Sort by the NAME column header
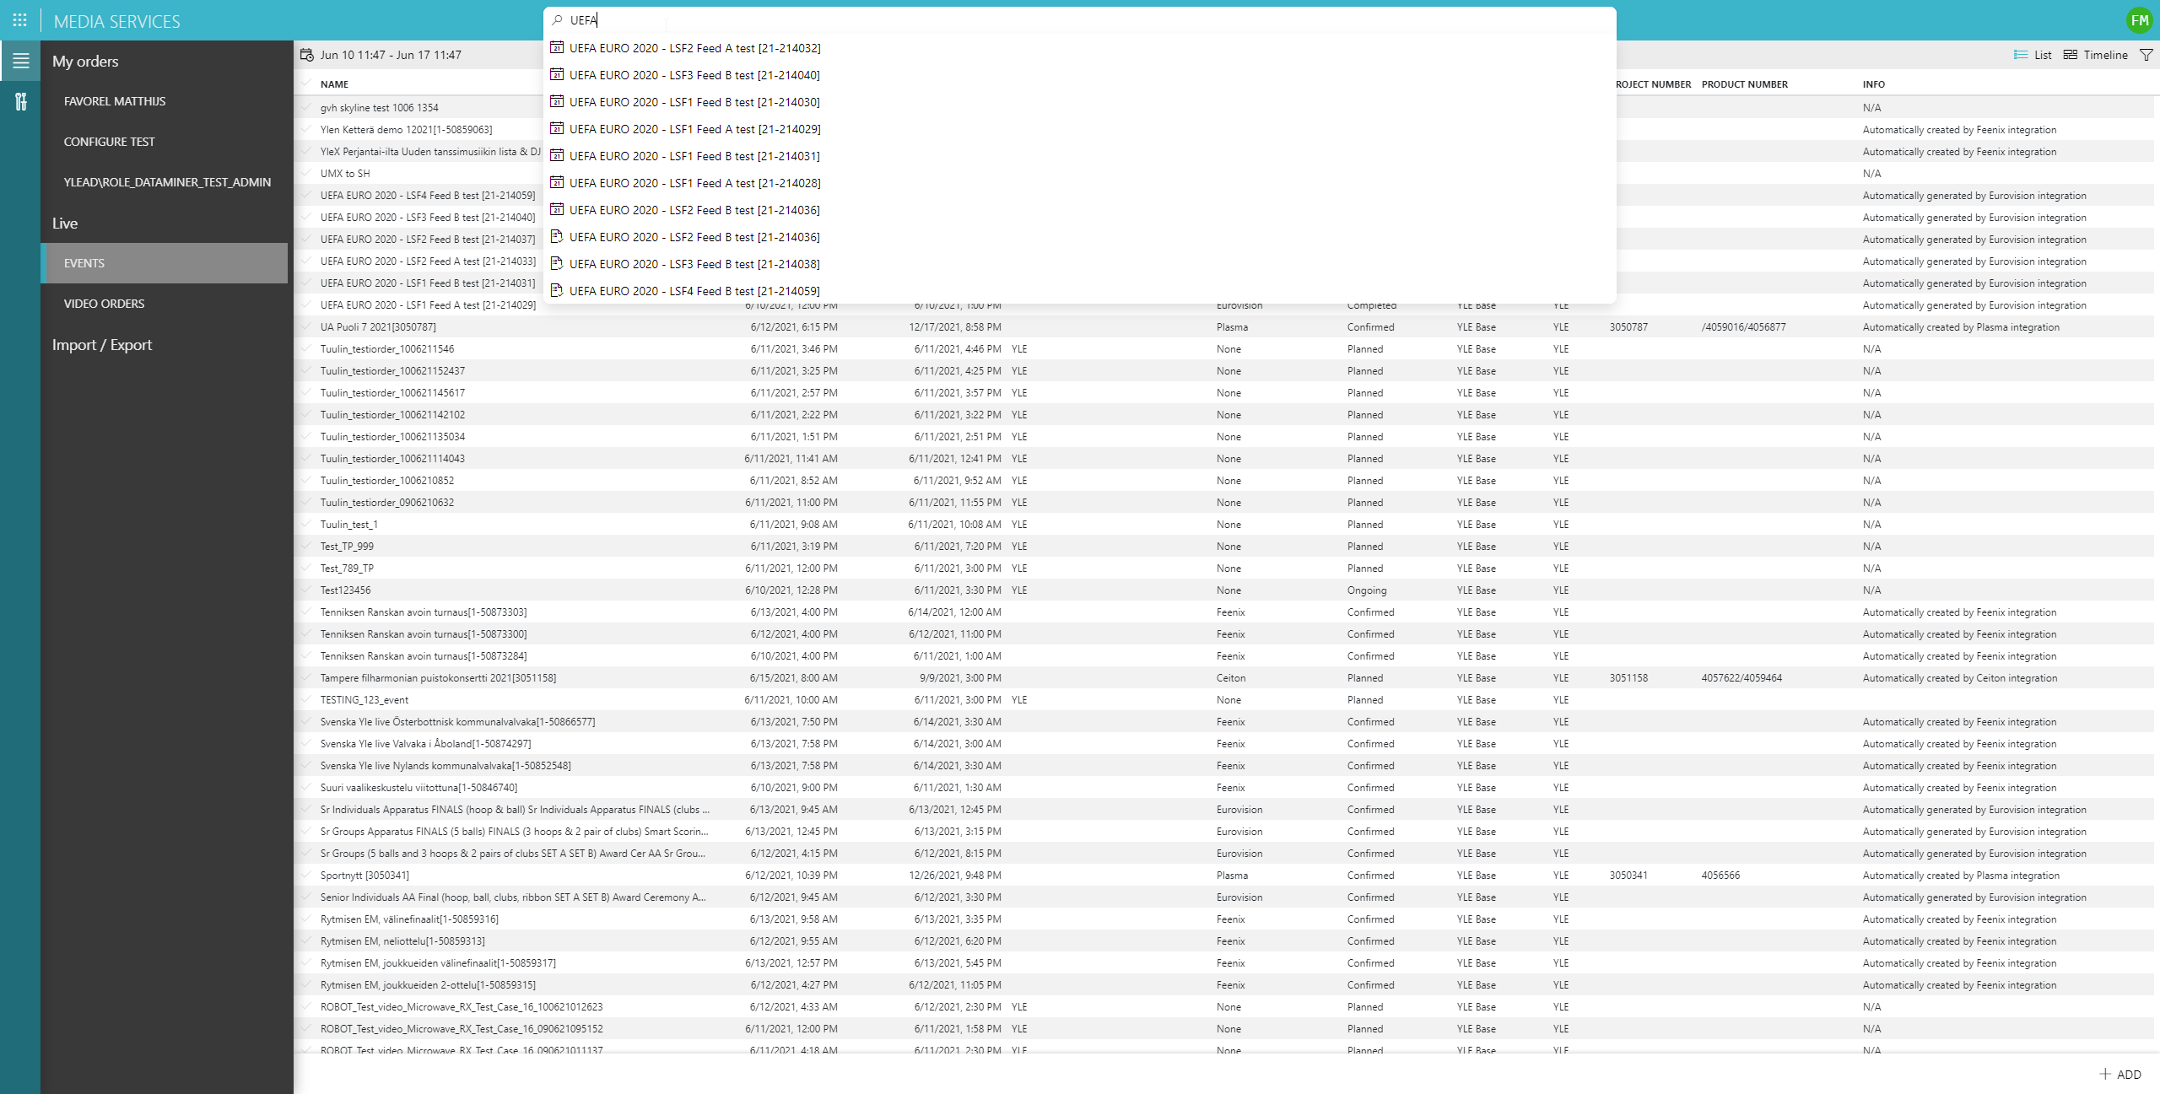Image resolution: width=2160 pixels, height=1094 pixels. [x=334, y=84]
